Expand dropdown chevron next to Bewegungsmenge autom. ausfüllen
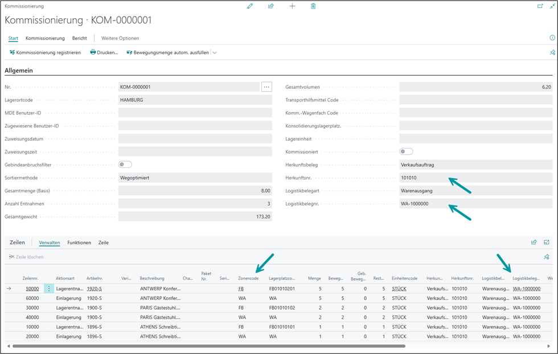Viewport: 558px width, 354px height. [x=215, y=52]
